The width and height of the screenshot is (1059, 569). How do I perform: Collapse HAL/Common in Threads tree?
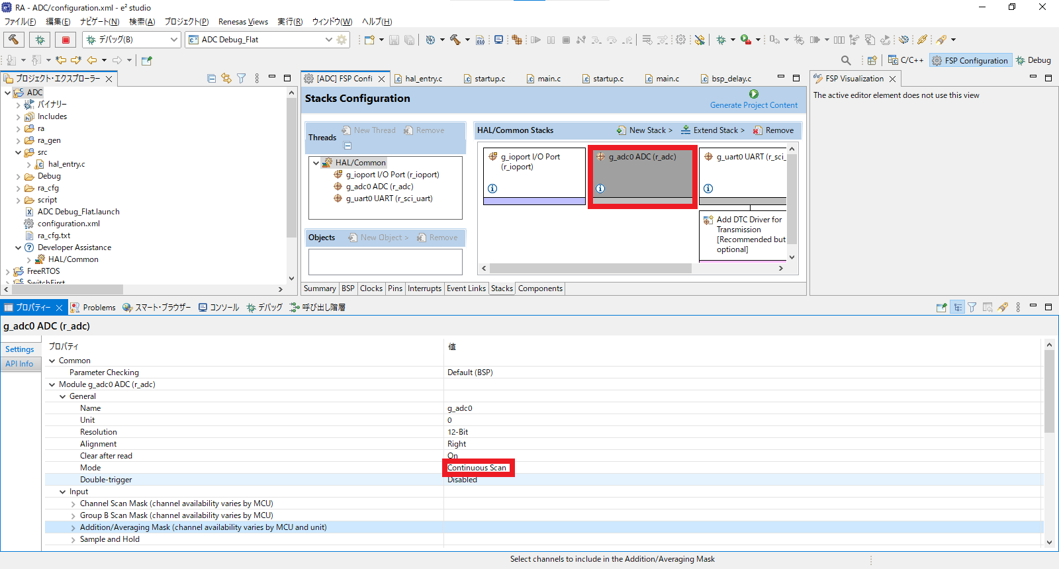point(316,163)
